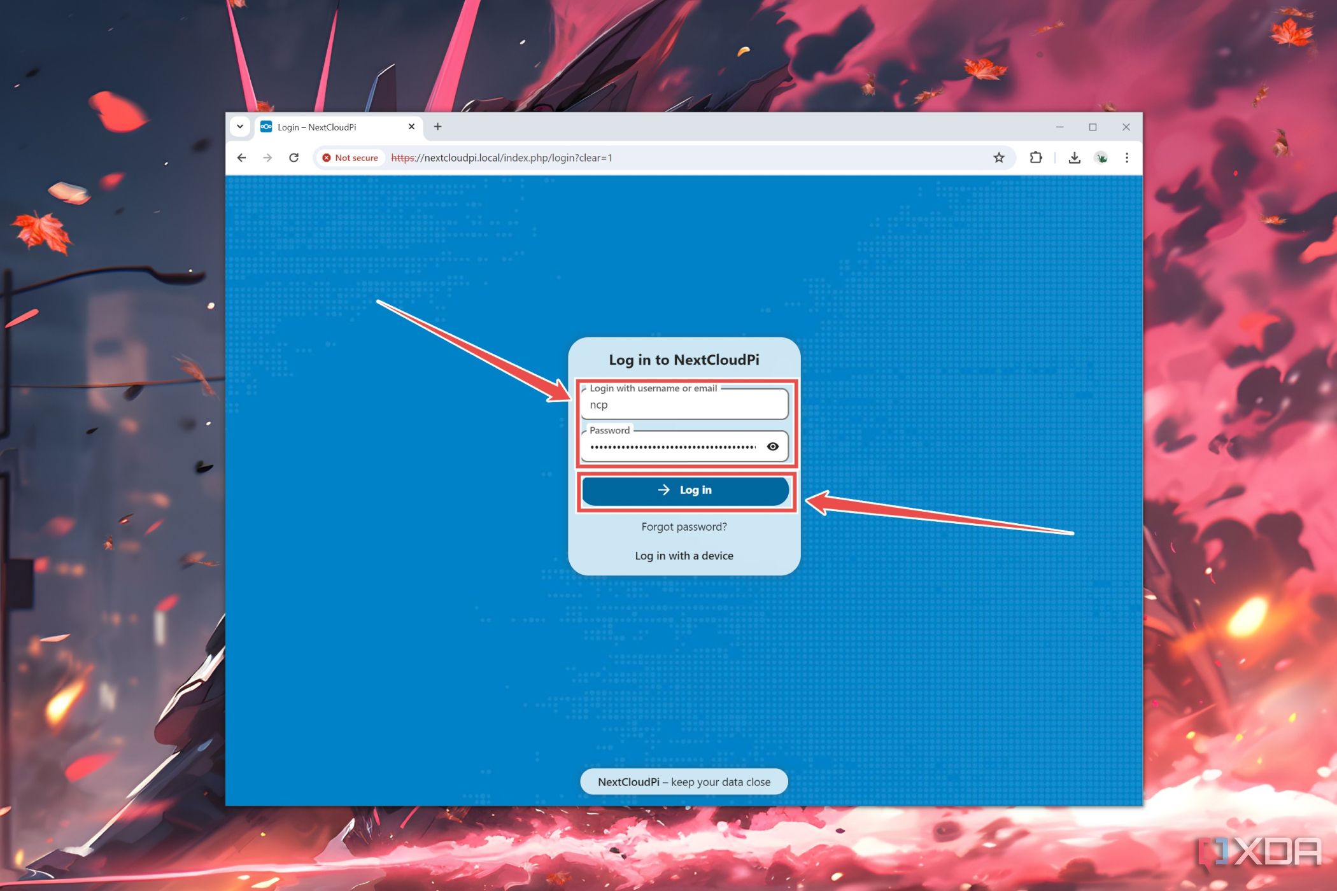Toggle password visibility eye icon
The image size is (1337, 891).
[773, 447]
